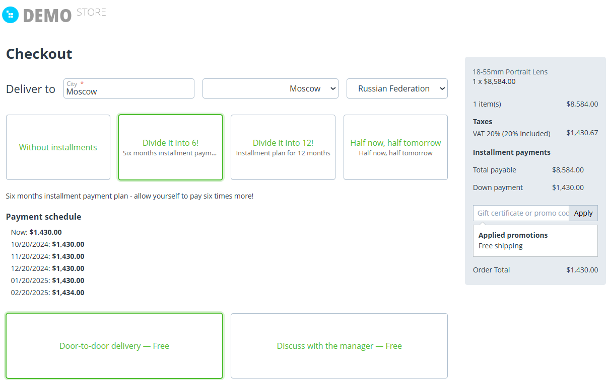
Task: Click the Applied promotions heading
Action: tap(513, 235)
